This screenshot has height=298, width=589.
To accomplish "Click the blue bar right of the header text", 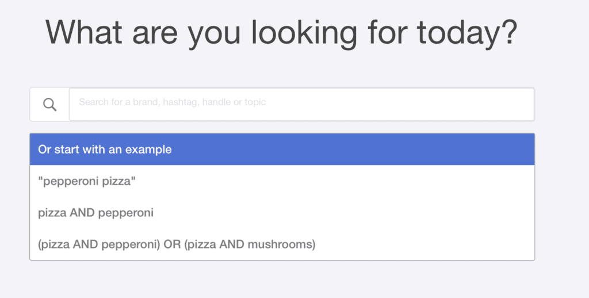I will (353, 149).
